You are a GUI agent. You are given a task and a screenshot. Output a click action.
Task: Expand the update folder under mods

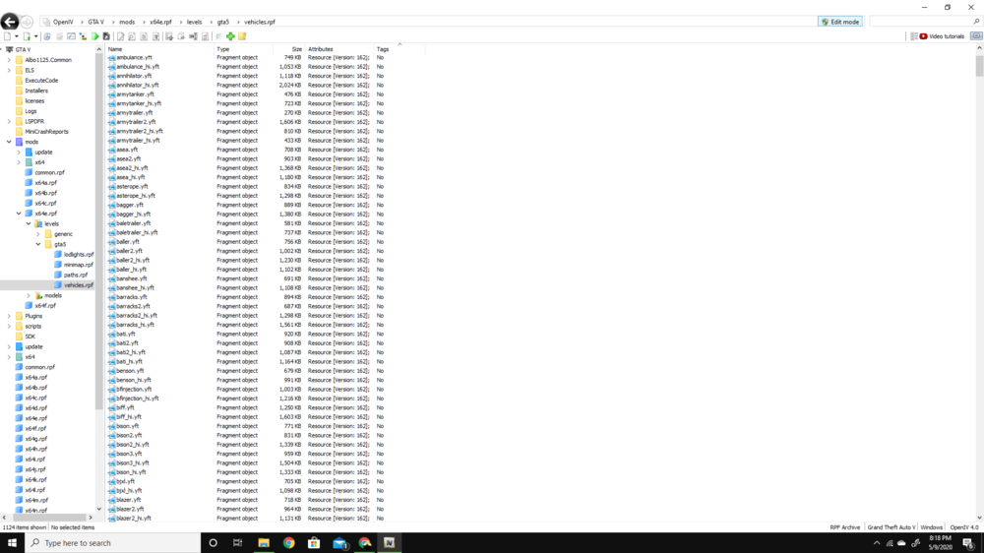[18, 153]
